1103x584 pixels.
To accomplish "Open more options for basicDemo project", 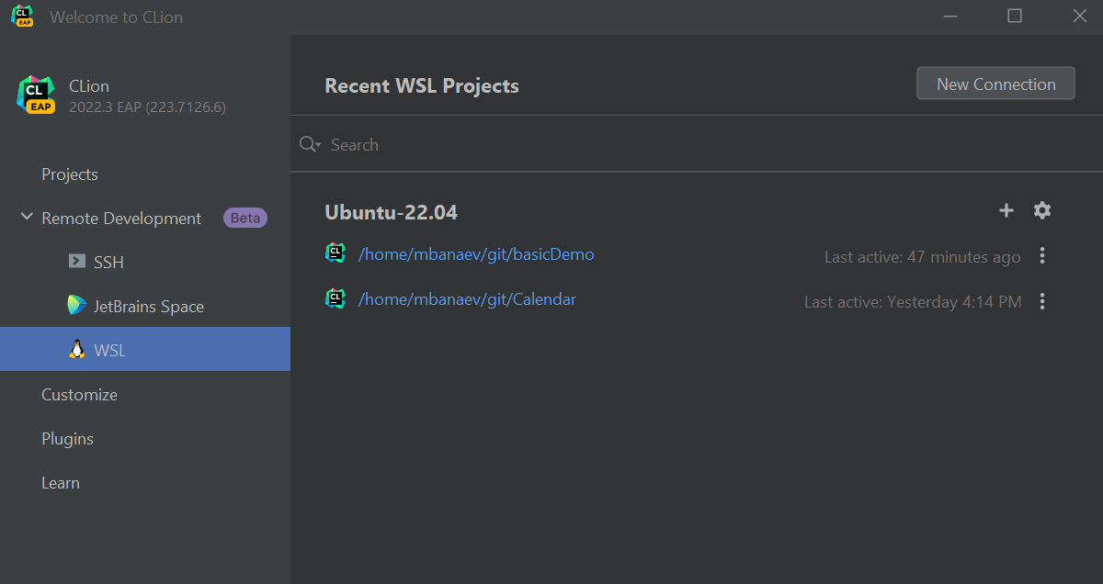I will [1042, 255].
